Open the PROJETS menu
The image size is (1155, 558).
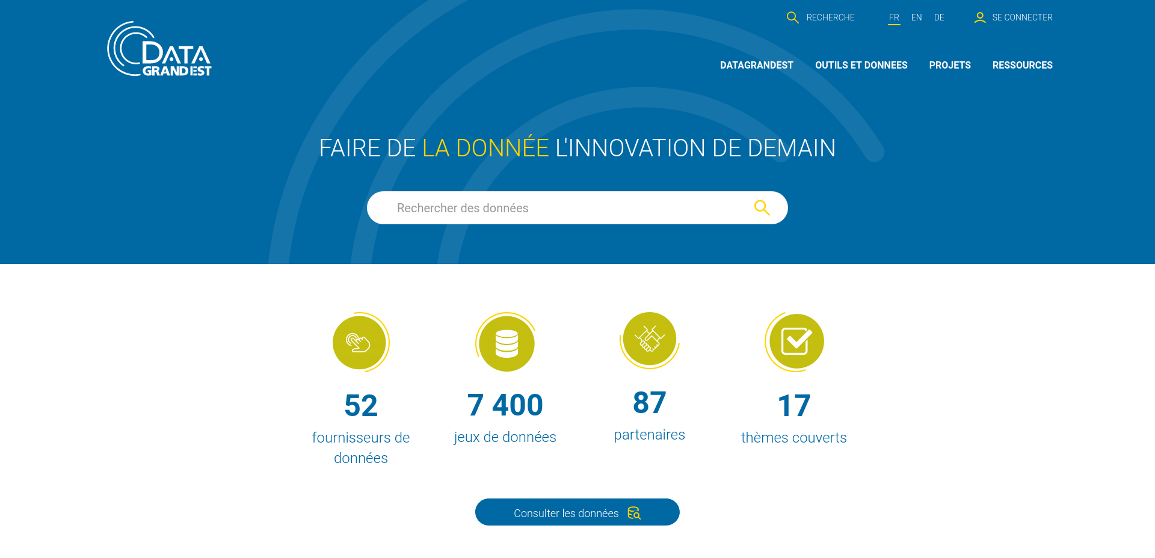pos(950,65)
